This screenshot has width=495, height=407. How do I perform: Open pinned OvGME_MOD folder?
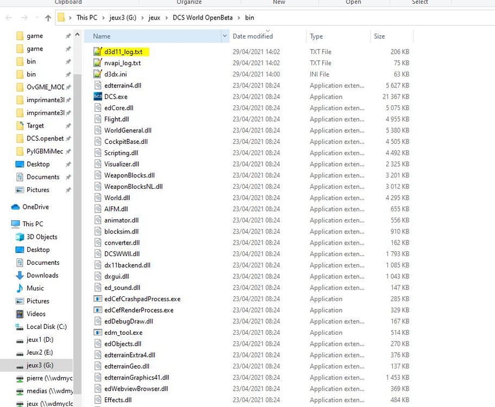45,87
